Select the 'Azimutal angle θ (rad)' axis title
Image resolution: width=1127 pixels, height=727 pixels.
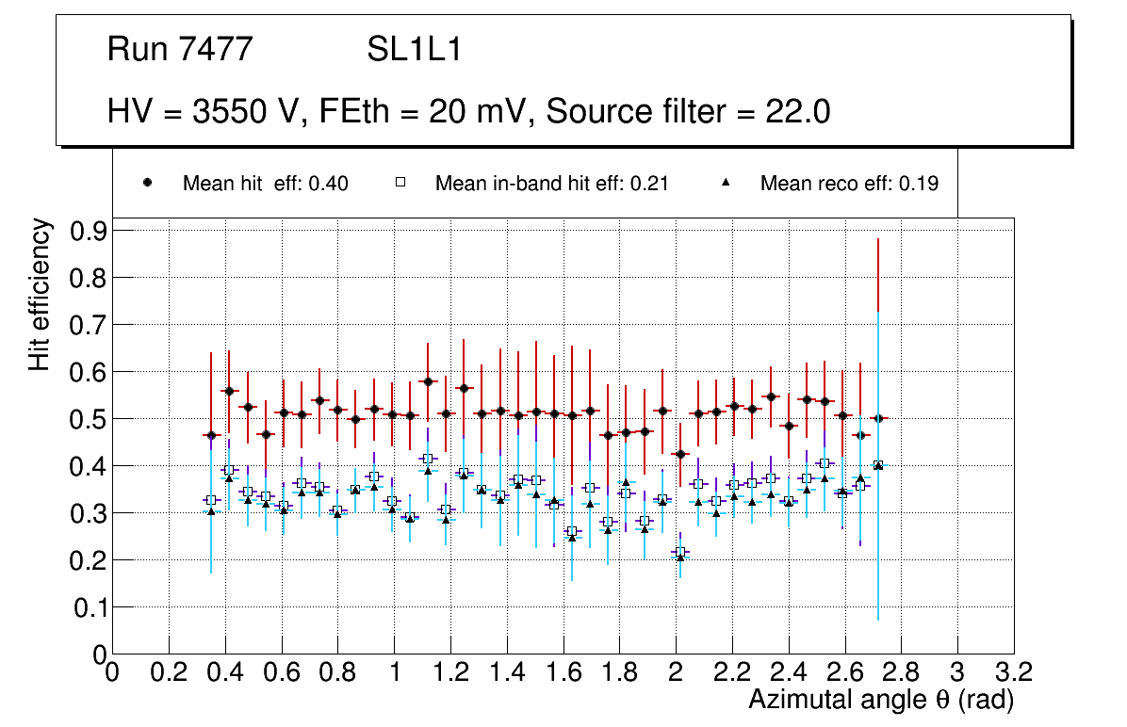click(880, 701)
